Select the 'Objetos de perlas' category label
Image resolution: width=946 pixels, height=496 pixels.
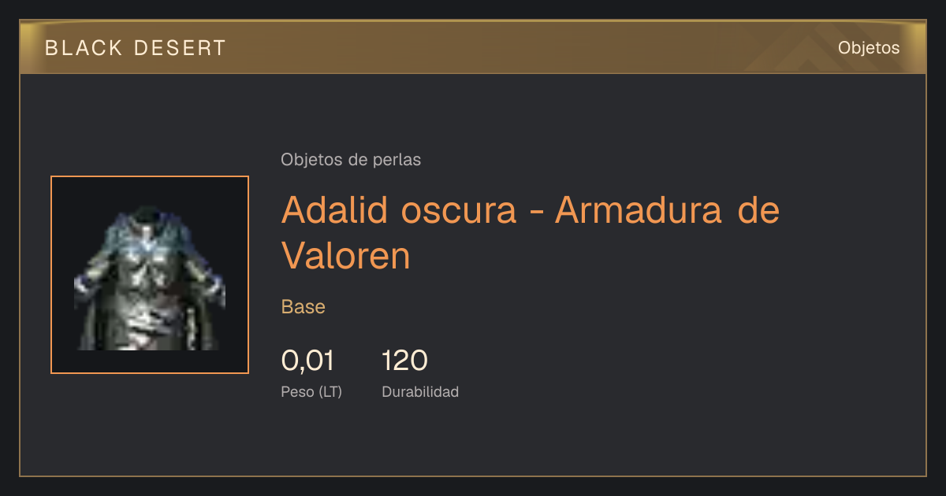click(351, 160)
